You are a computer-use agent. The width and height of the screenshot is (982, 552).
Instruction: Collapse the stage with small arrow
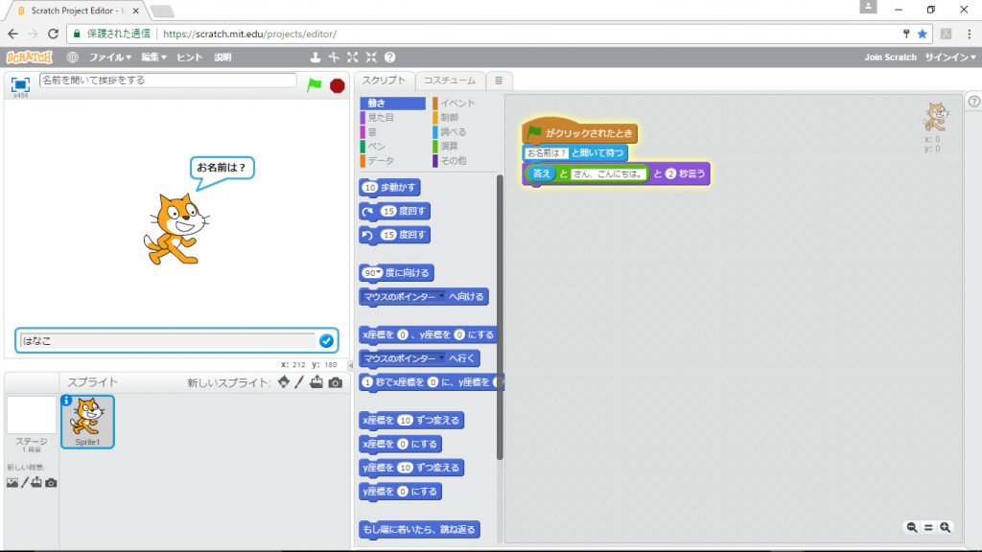(351, 365)
